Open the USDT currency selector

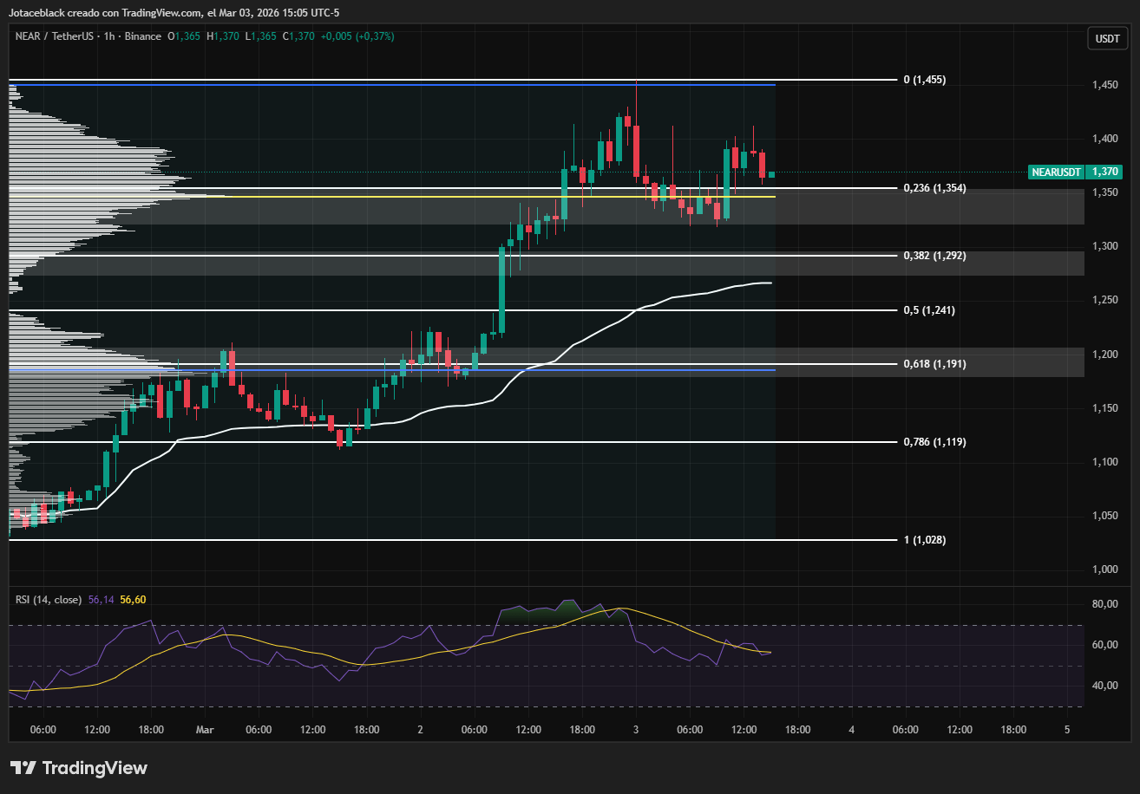(x=1106, y=38)
